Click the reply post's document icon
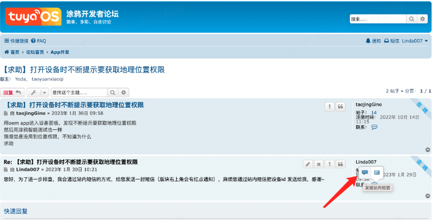Image resolution: width=432 pixels, height=220 pixels. coord(6,170)
